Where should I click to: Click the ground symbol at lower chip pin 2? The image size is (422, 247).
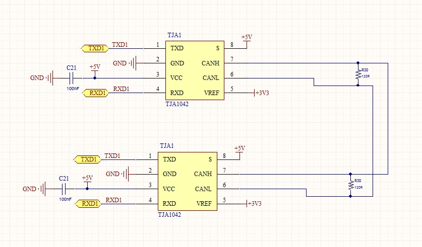[126, 174]
